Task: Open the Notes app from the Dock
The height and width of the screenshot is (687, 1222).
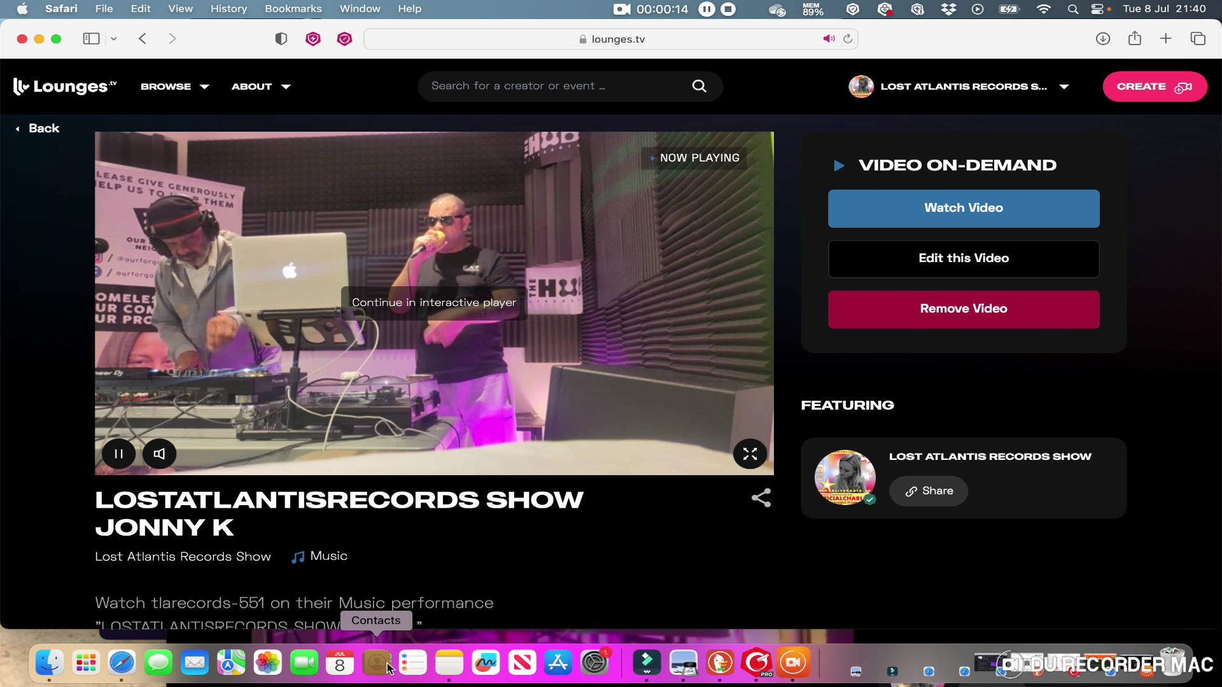Action: 449,663
